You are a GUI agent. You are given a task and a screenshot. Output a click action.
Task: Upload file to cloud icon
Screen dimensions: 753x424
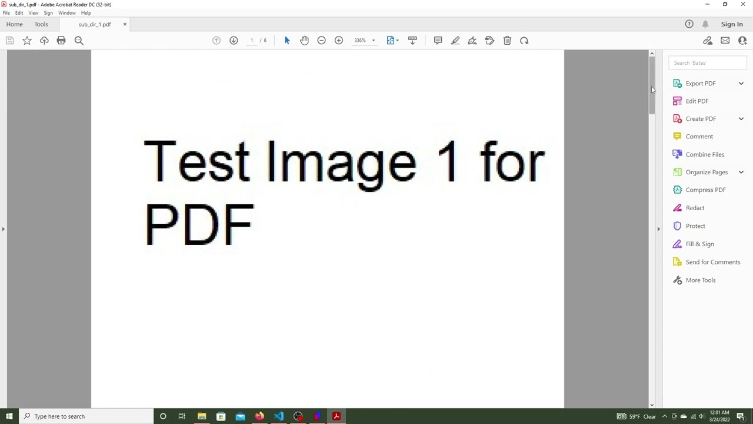pyautogui.click(x=44, y=41)
